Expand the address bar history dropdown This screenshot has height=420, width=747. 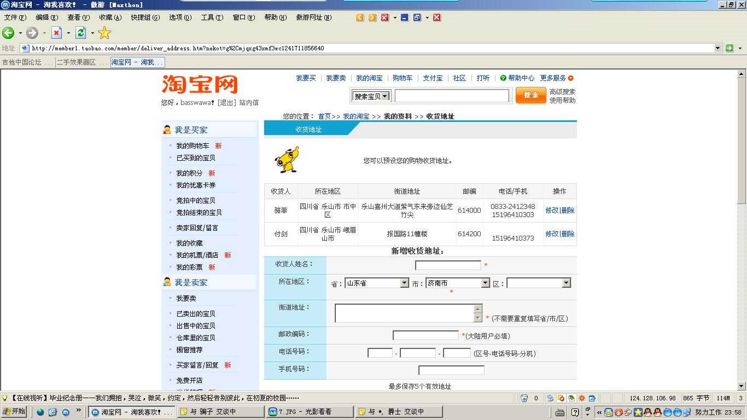(718, 48)
